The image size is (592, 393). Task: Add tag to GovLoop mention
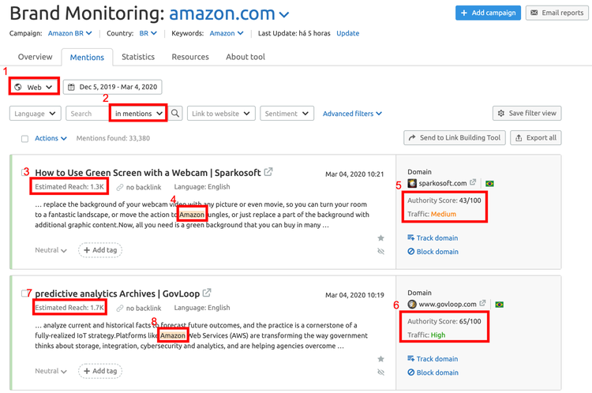coord(100,371)
